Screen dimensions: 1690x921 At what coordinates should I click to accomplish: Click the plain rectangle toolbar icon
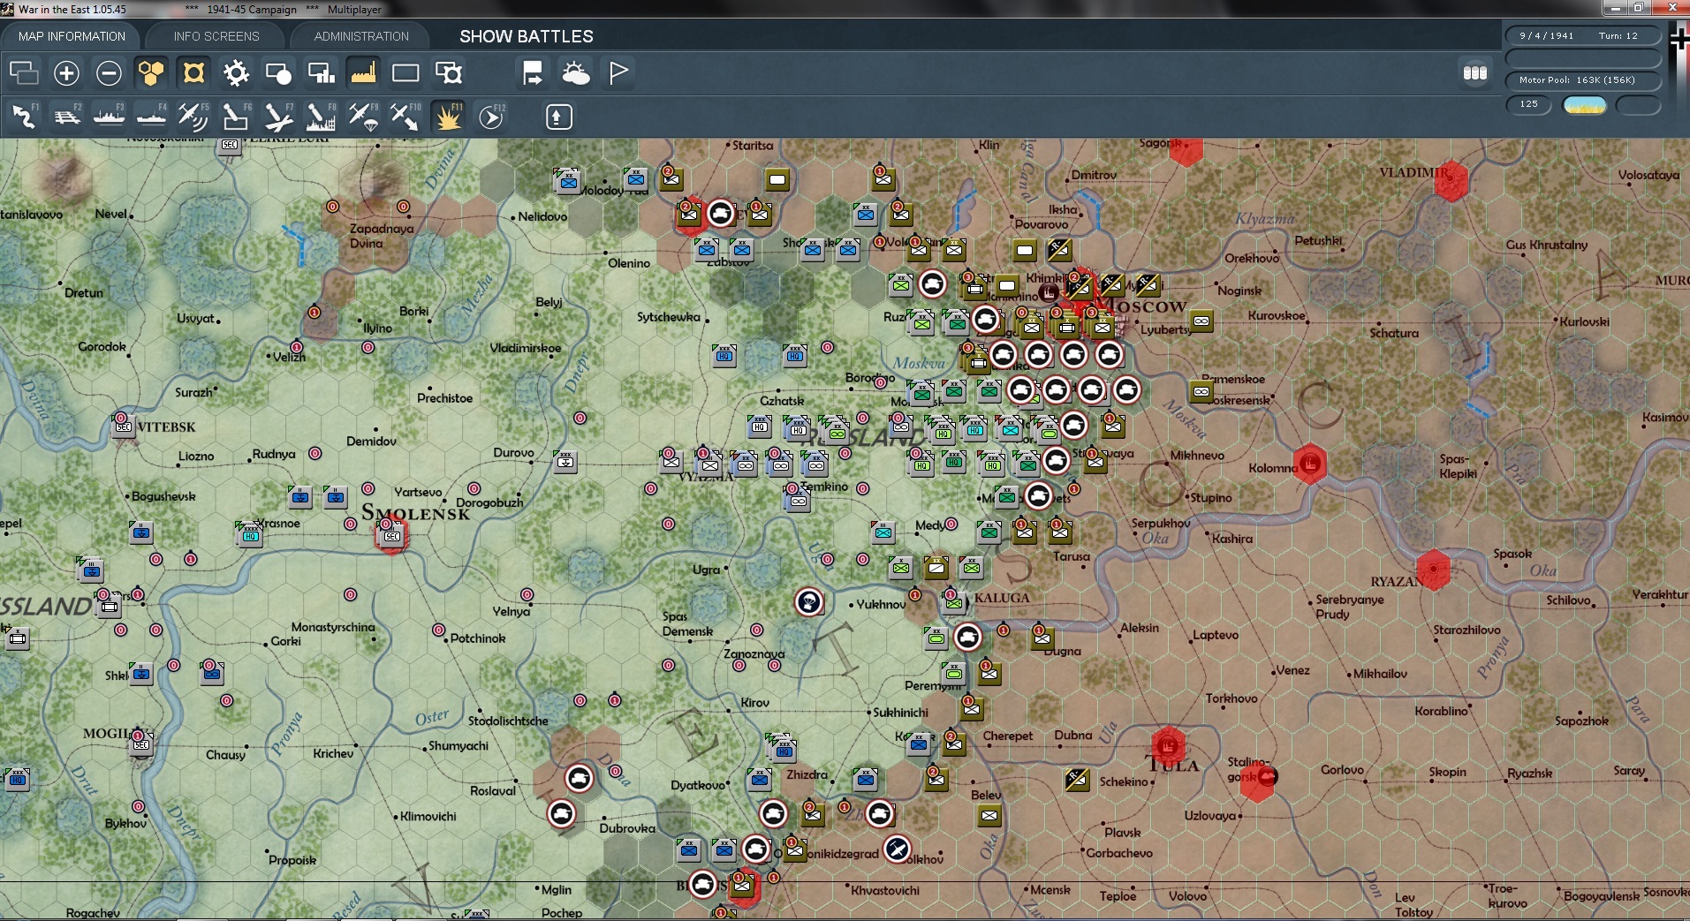pyautogui.click(x=405, y=72)
